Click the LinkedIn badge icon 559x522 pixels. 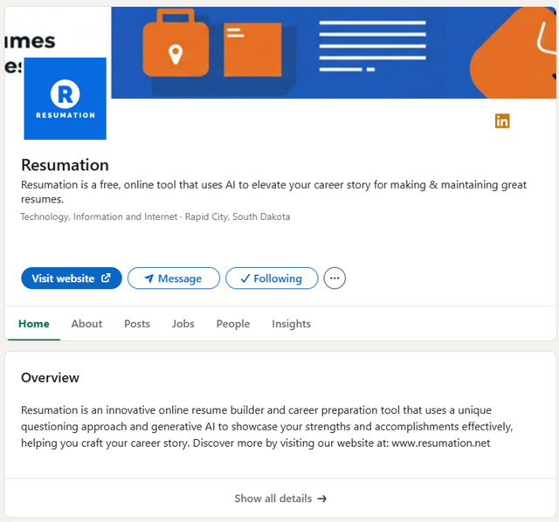(x=502, y=120)
